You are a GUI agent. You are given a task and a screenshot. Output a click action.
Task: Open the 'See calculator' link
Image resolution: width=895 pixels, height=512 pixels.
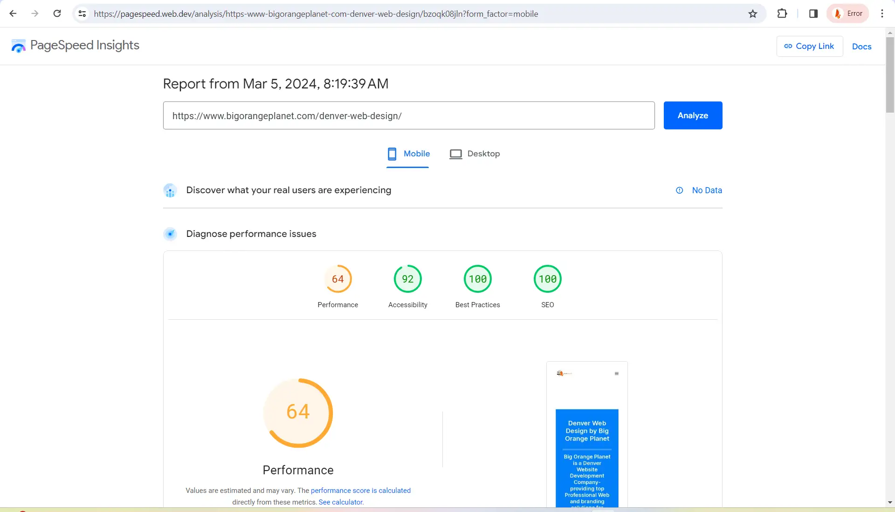pyautogui.click(x=341, y=502)
